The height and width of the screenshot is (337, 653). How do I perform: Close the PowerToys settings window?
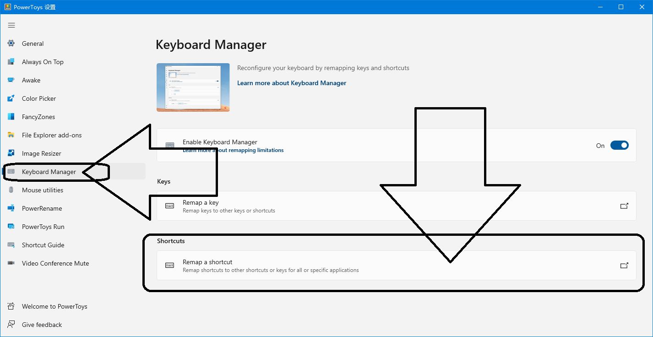[642, 7]
